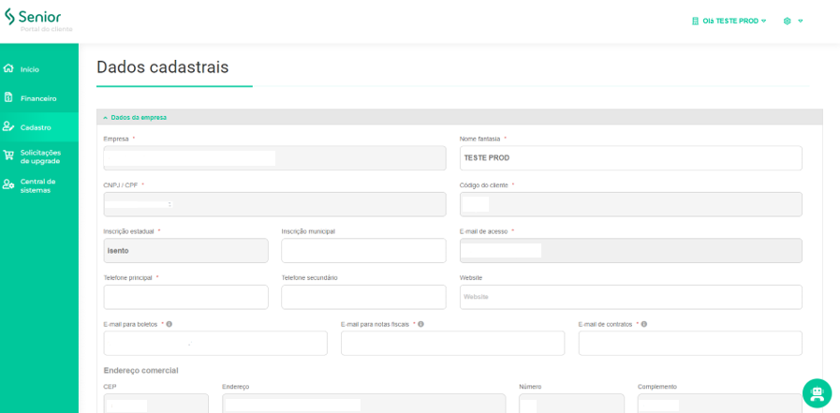This screenshot has height=413, width=840.
Task: Open Solicitações de upgrade menu
Action: pos(39,156)
